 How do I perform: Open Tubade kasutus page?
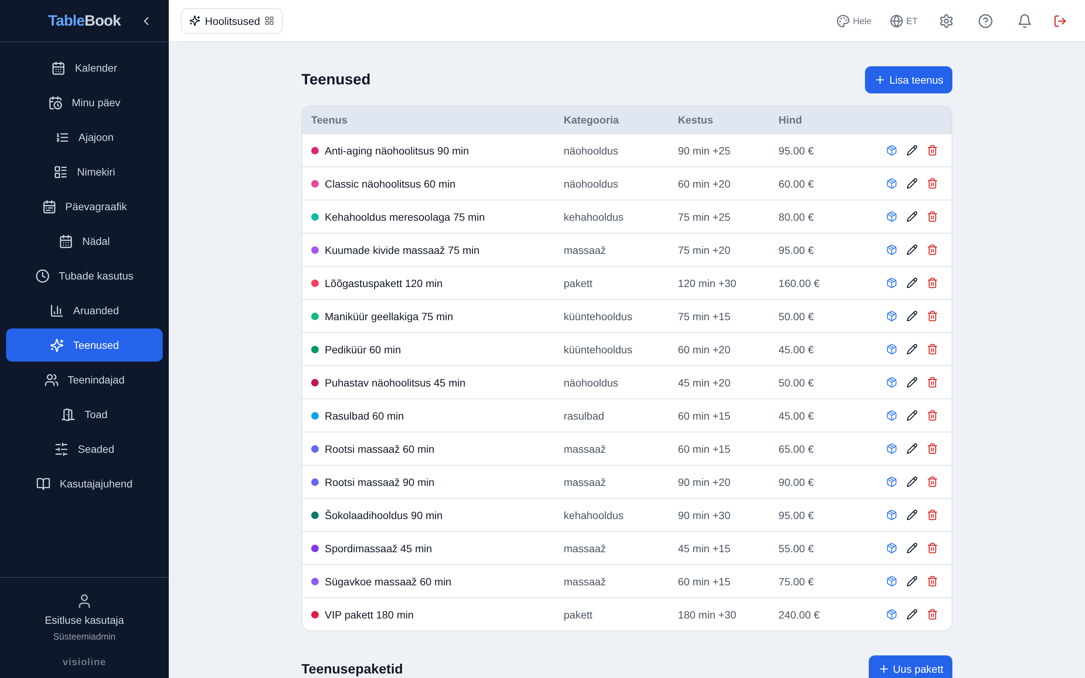point(84,276)
